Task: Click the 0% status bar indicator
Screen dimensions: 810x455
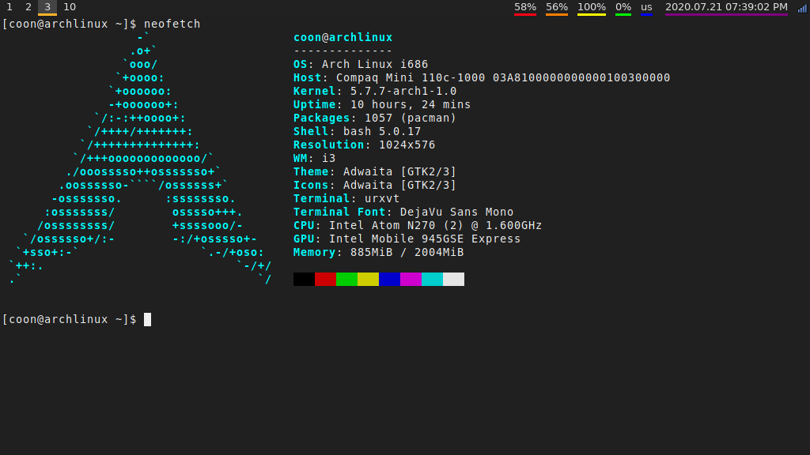Action: 623,7
